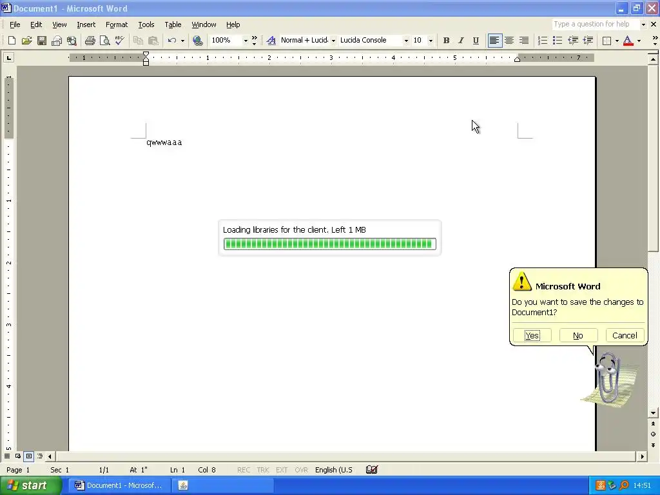The height and width of the screenshot is (495, 660).
Task: Apply red font color with A icon
Action: pos(628,41)
